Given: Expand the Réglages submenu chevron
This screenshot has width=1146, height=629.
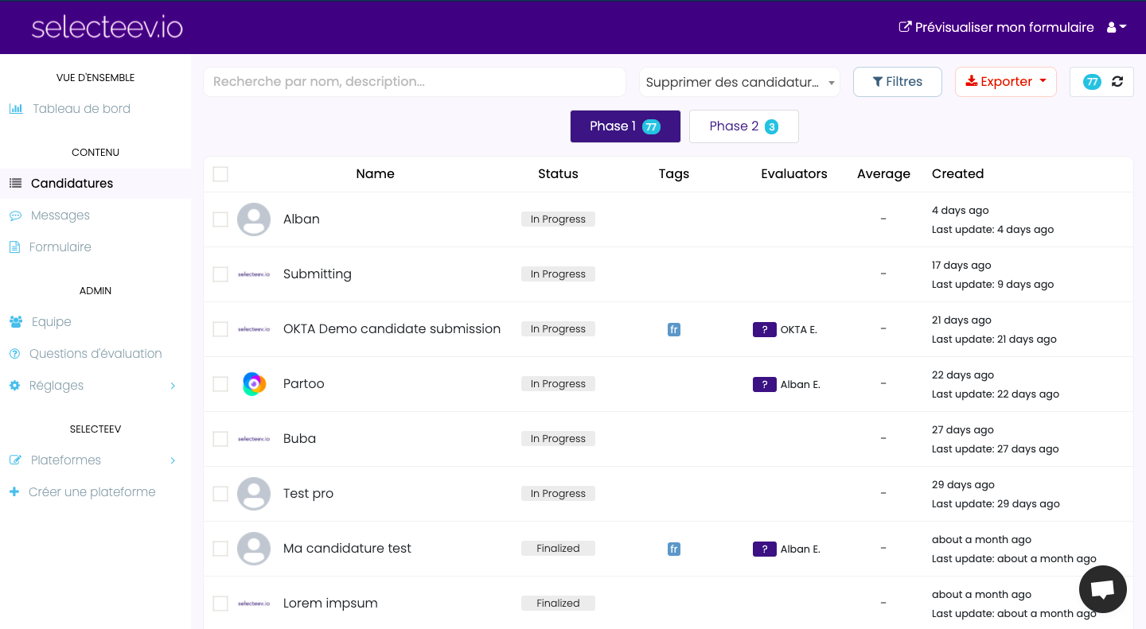Looking at the screenshot, I should click(173, 386).
